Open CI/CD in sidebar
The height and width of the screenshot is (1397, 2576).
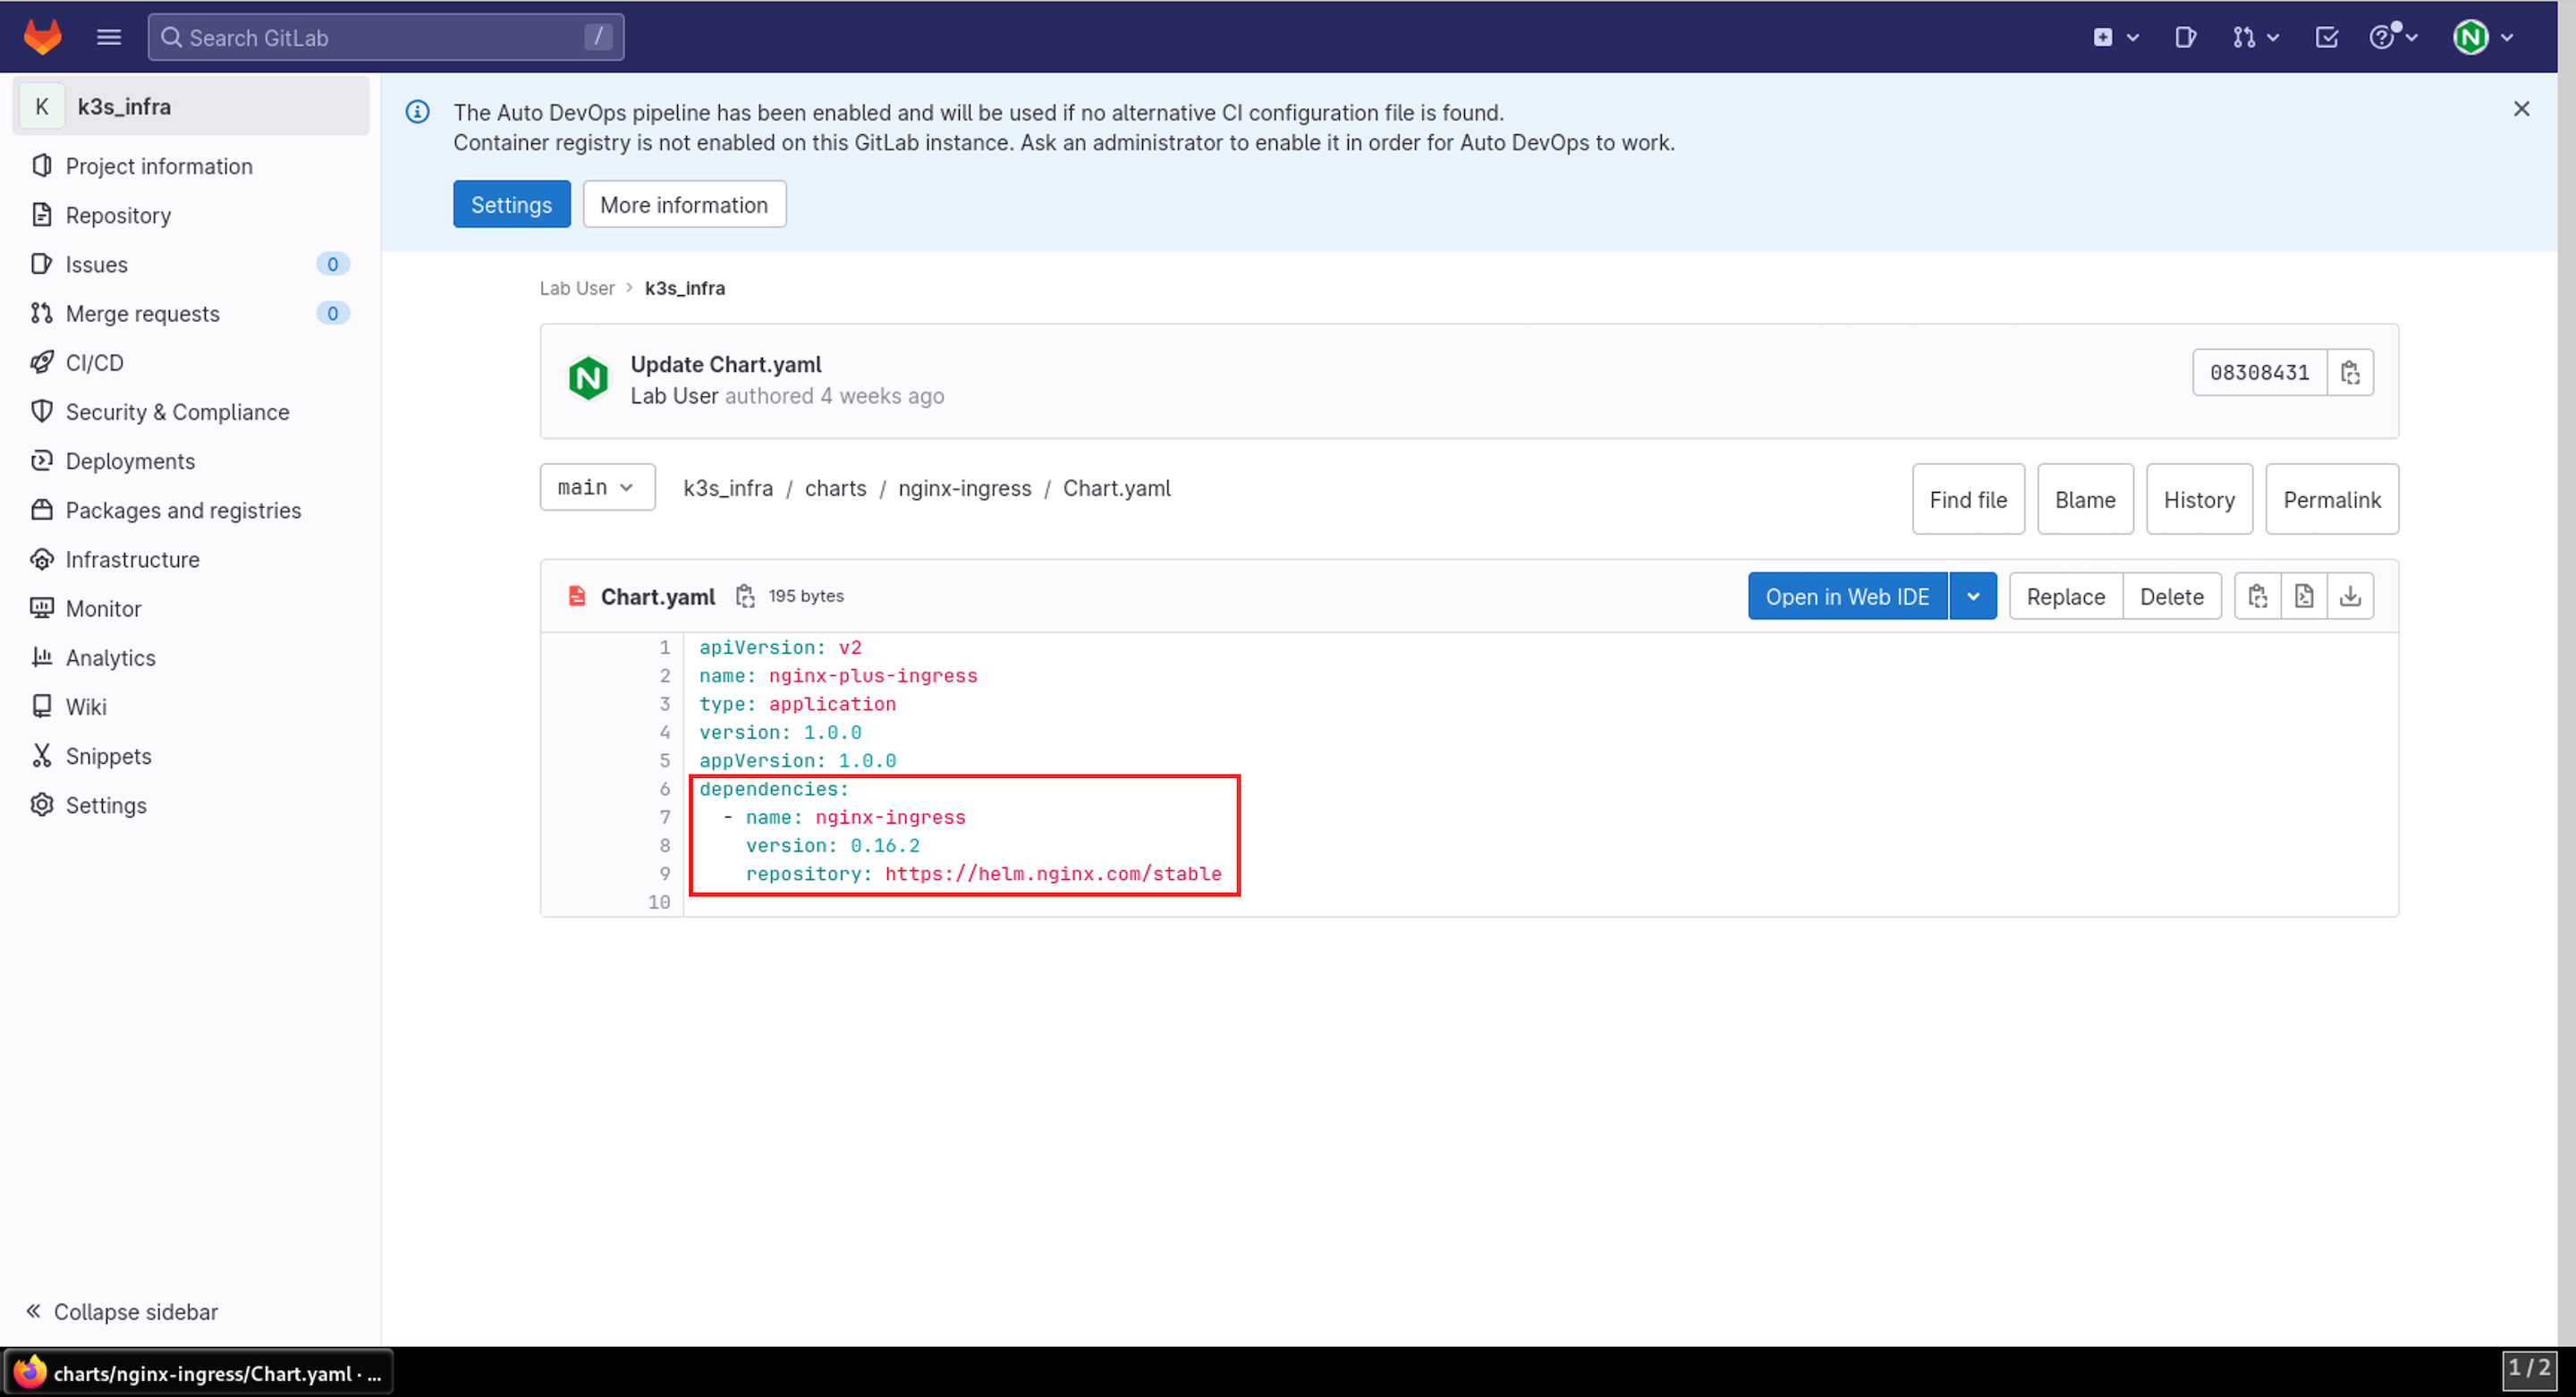191,362
